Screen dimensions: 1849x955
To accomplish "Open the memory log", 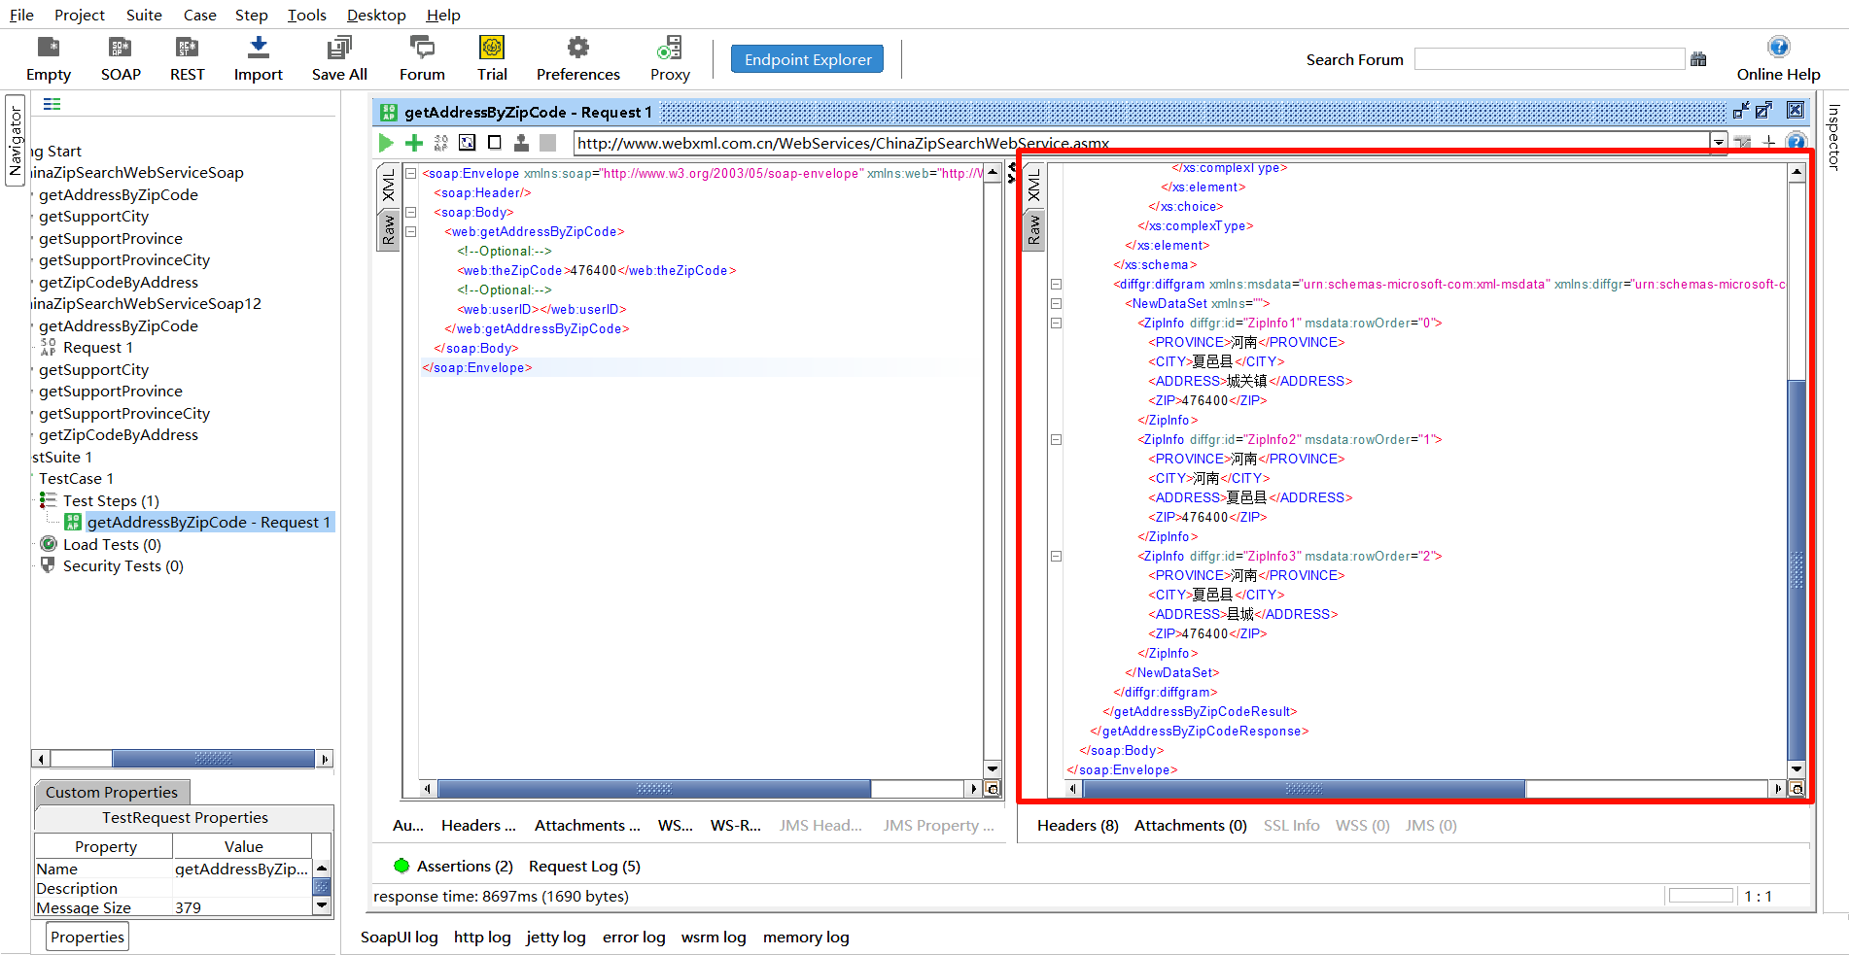I will (x=806, y=938).
